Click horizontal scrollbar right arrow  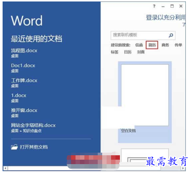point(183,168)
